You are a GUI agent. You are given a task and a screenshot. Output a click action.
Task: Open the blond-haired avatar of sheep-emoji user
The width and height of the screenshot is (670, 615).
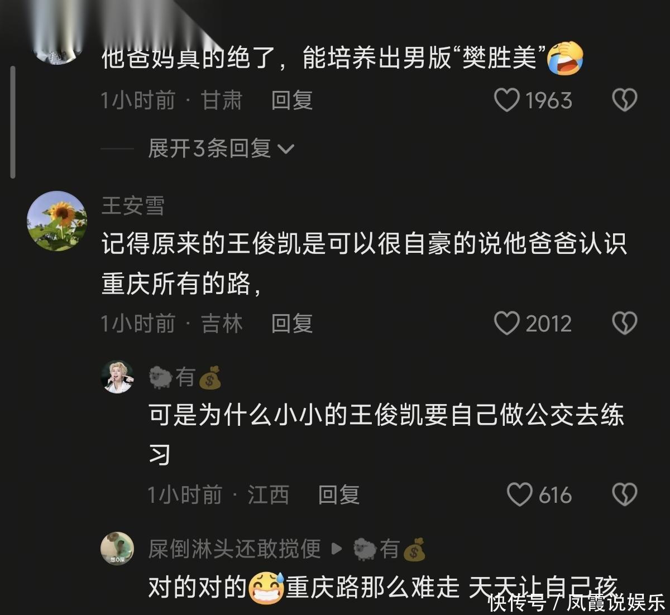(117, 377)
